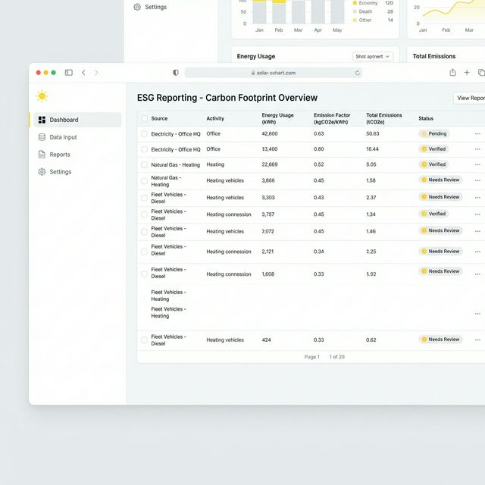Check the Fleet Vehicles row with 2,072 kWh

(144, 232)
